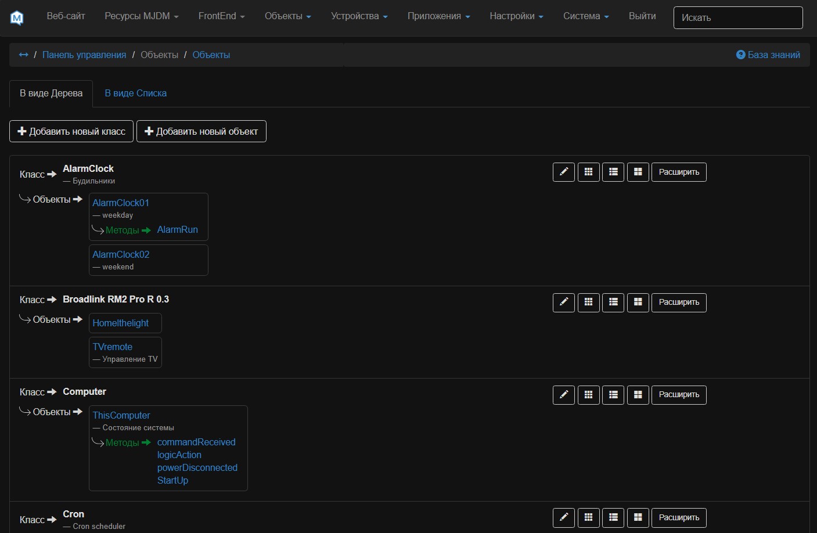Screen dimensions: 817x533
Task: Open the База знаний link
Action: (768, 55)
